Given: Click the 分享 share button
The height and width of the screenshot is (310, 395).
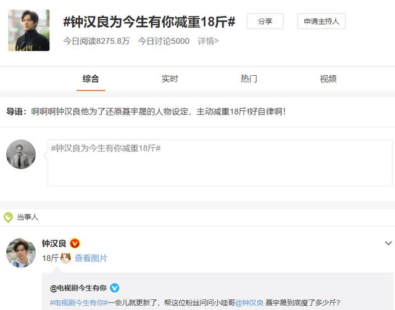Looking at the screenshot, I should coord(265,22).
